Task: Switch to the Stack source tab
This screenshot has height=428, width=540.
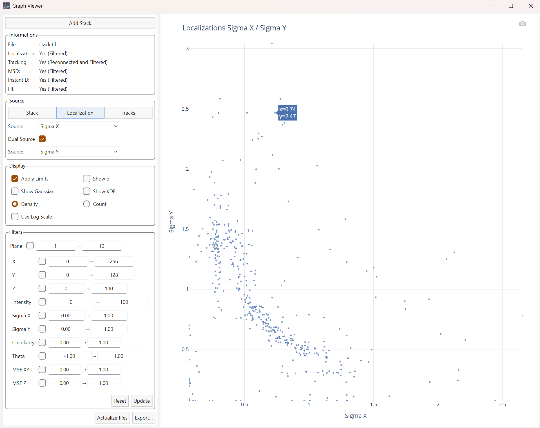Action: (32, 113)
